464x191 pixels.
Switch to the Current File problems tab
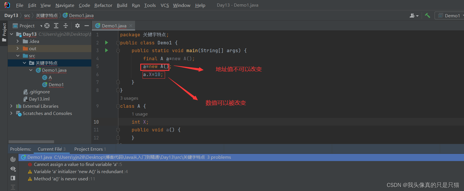click(x=52, y=149)
